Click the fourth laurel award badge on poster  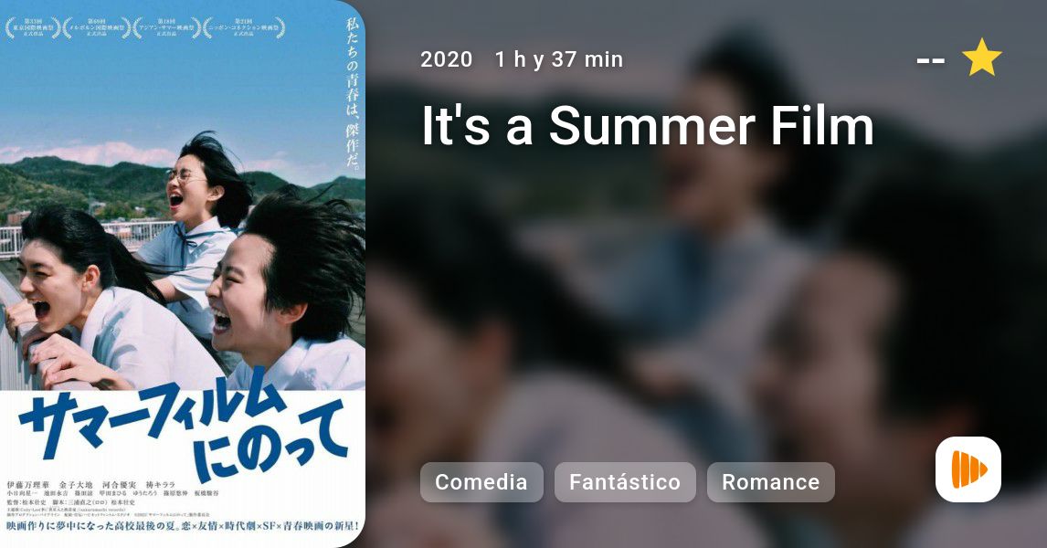(x=244, y=28)
